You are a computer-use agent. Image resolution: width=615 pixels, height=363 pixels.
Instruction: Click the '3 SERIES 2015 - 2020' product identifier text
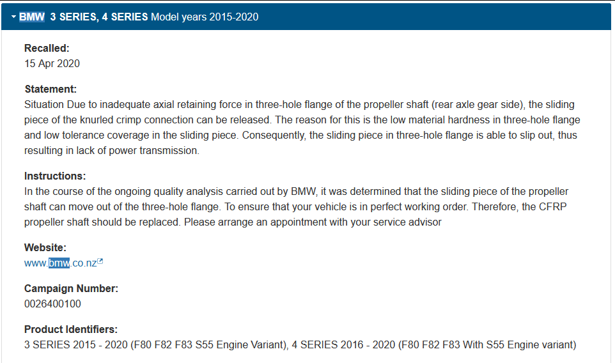tap(76, 344)
